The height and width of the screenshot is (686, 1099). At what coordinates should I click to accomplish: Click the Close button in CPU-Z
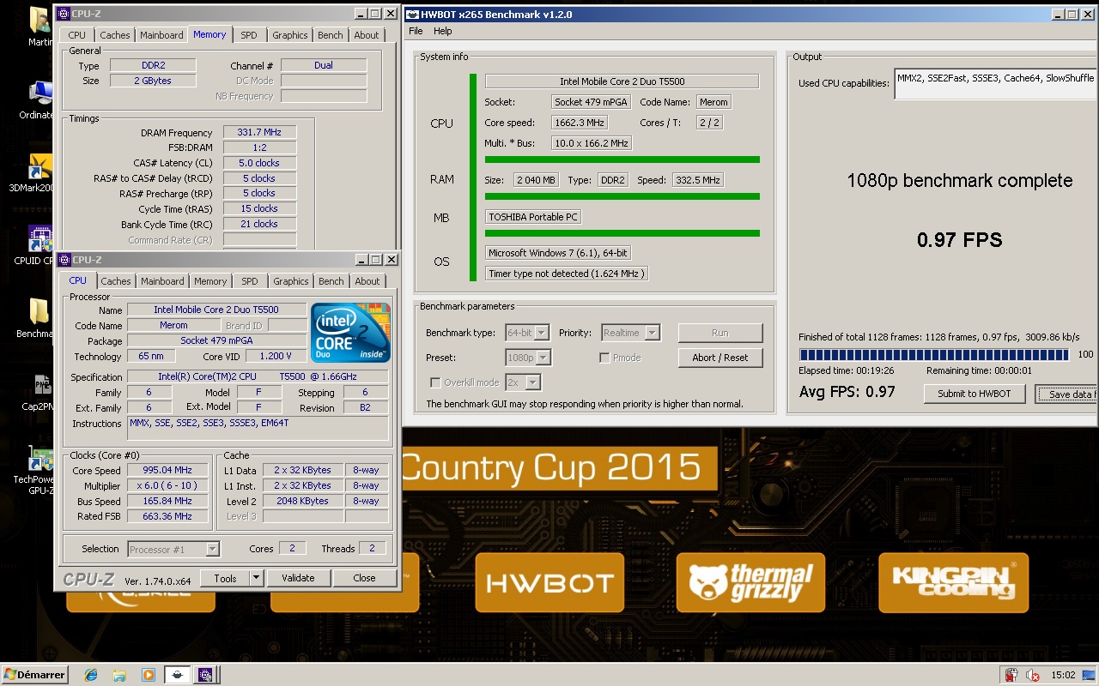click(x=364, y=578)
